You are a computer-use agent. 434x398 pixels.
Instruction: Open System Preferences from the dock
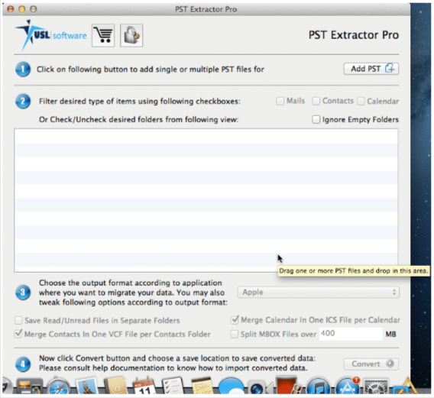(376, 387)
